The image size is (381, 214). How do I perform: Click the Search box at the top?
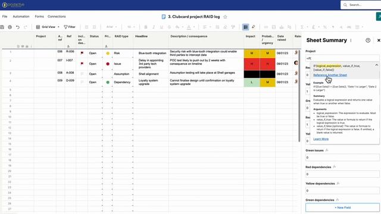(x=361, y=5)
